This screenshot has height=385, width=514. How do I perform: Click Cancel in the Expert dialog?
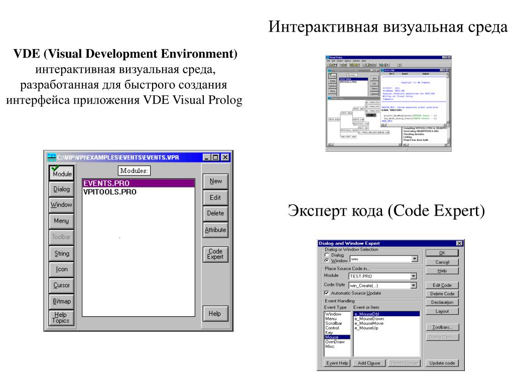(x=442, y=262)
